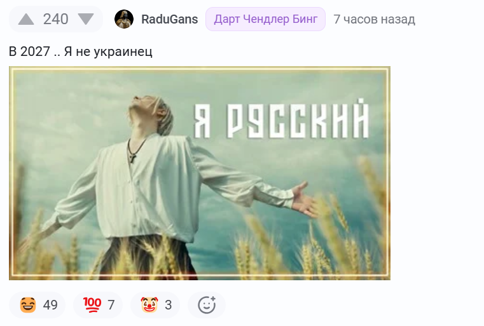Upvote the comment by RaduGans
484x326 pixels.
[26, 19]
